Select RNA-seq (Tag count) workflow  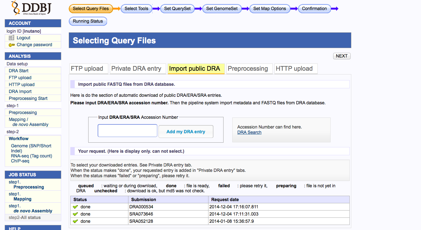pos(31,156)
